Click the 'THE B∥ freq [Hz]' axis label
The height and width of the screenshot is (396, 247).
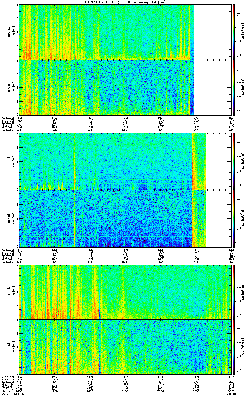point(11,347)
